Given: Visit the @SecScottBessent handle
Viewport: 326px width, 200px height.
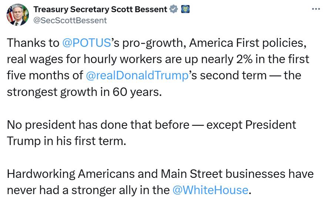Looking at the screenshot, I should pyautogui.click(x=70, y=20).
